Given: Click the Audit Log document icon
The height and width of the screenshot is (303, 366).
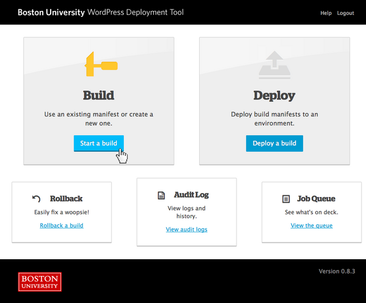Looking at the screenshot, I should point(162,195).
